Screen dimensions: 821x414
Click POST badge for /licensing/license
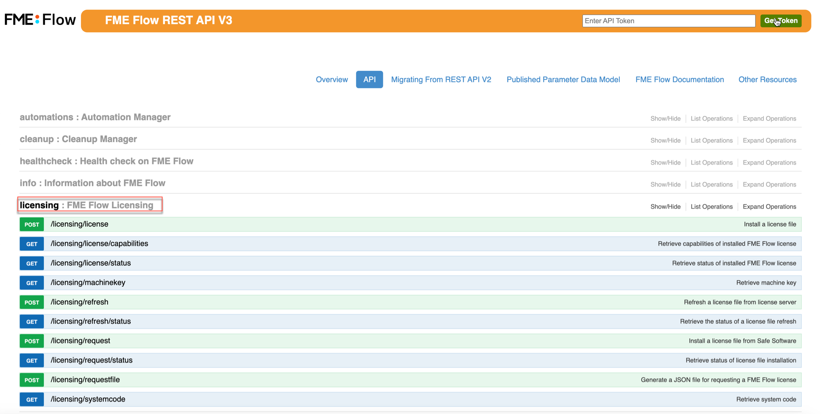point(32,224)
